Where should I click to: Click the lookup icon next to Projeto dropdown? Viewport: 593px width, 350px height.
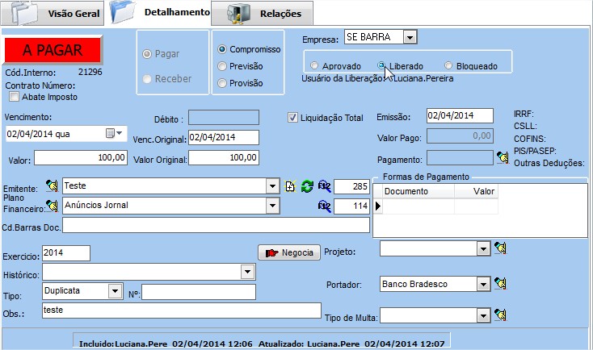[500, 250]
